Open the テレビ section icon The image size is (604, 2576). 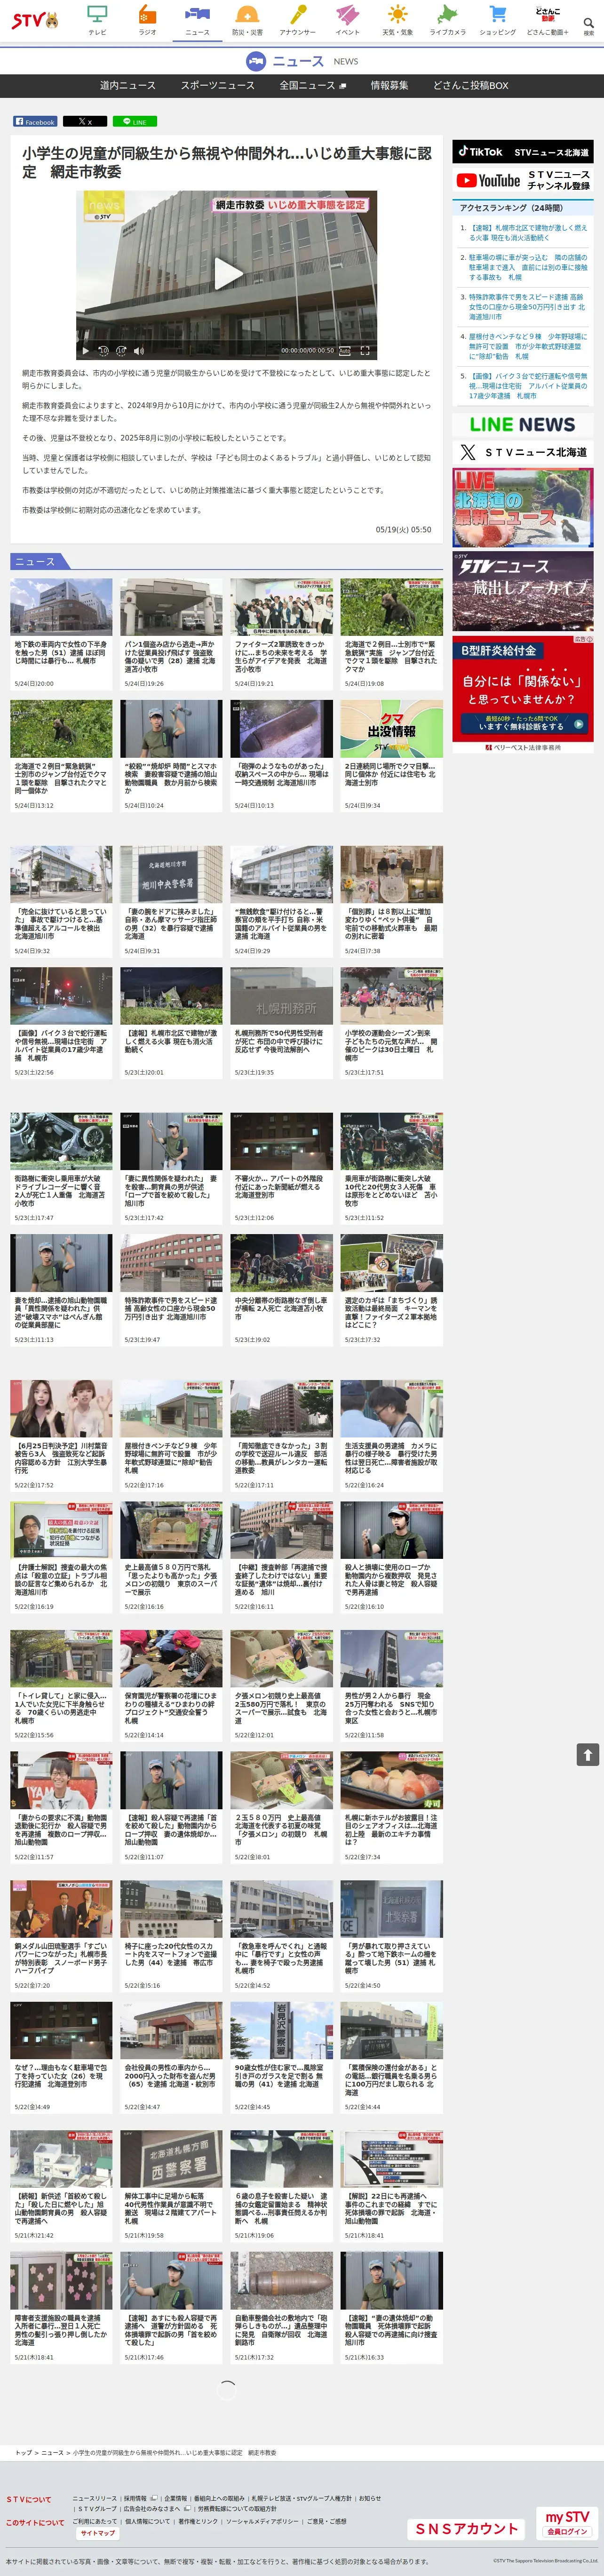coord(97,20)
